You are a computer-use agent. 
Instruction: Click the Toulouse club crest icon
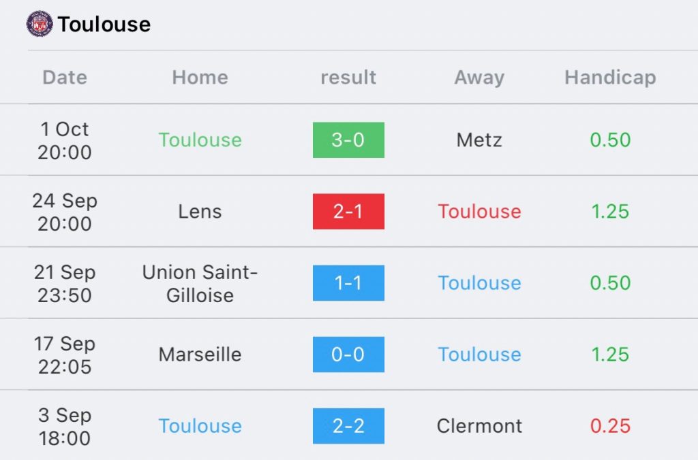tap(40, 24)
